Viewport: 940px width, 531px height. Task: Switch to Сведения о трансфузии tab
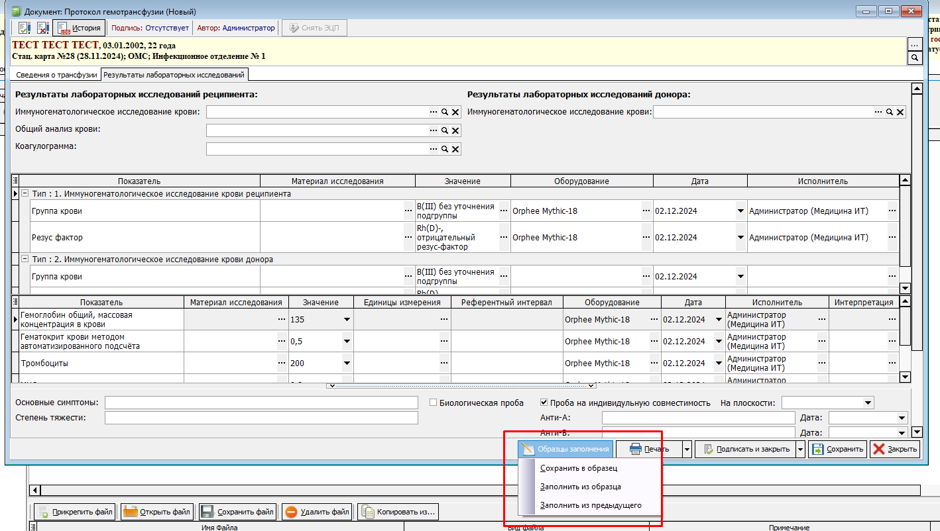click(x=56, y=75)
